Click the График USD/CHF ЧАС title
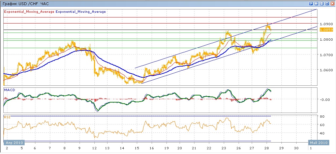The image size is (336, 154). point(26,3)
